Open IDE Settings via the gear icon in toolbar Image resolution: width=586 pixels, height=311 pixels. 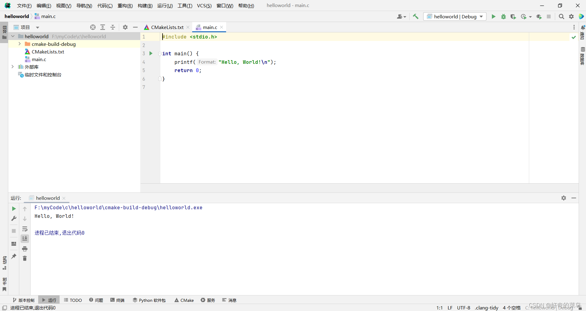pyautogui.click(x=571, y=16)
